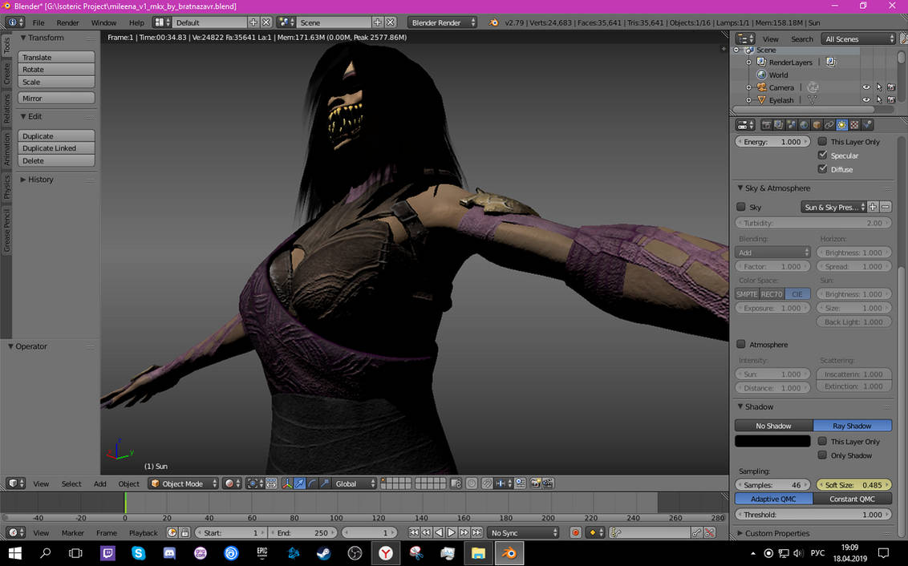The image size is (908, 566).
Task: Click the Soft Size value slider
Action: click(854, 485)
